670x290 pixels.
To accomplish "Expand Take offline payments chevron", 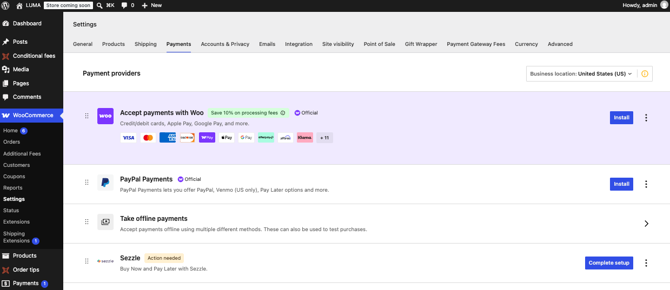I will tap(646, 224).
